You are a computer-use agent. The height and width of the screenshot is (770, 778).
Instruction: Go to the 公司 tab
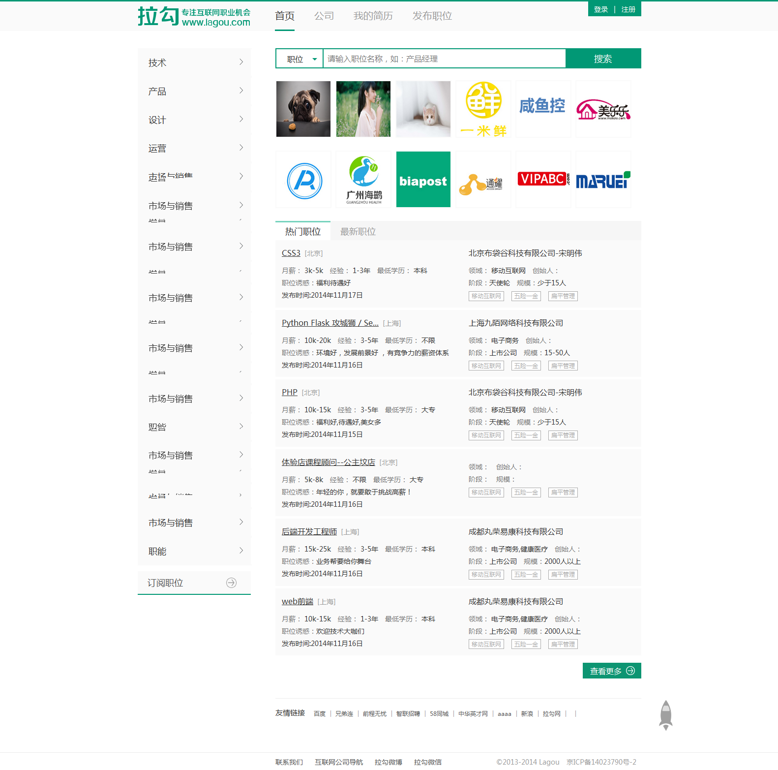click(324, 16)
